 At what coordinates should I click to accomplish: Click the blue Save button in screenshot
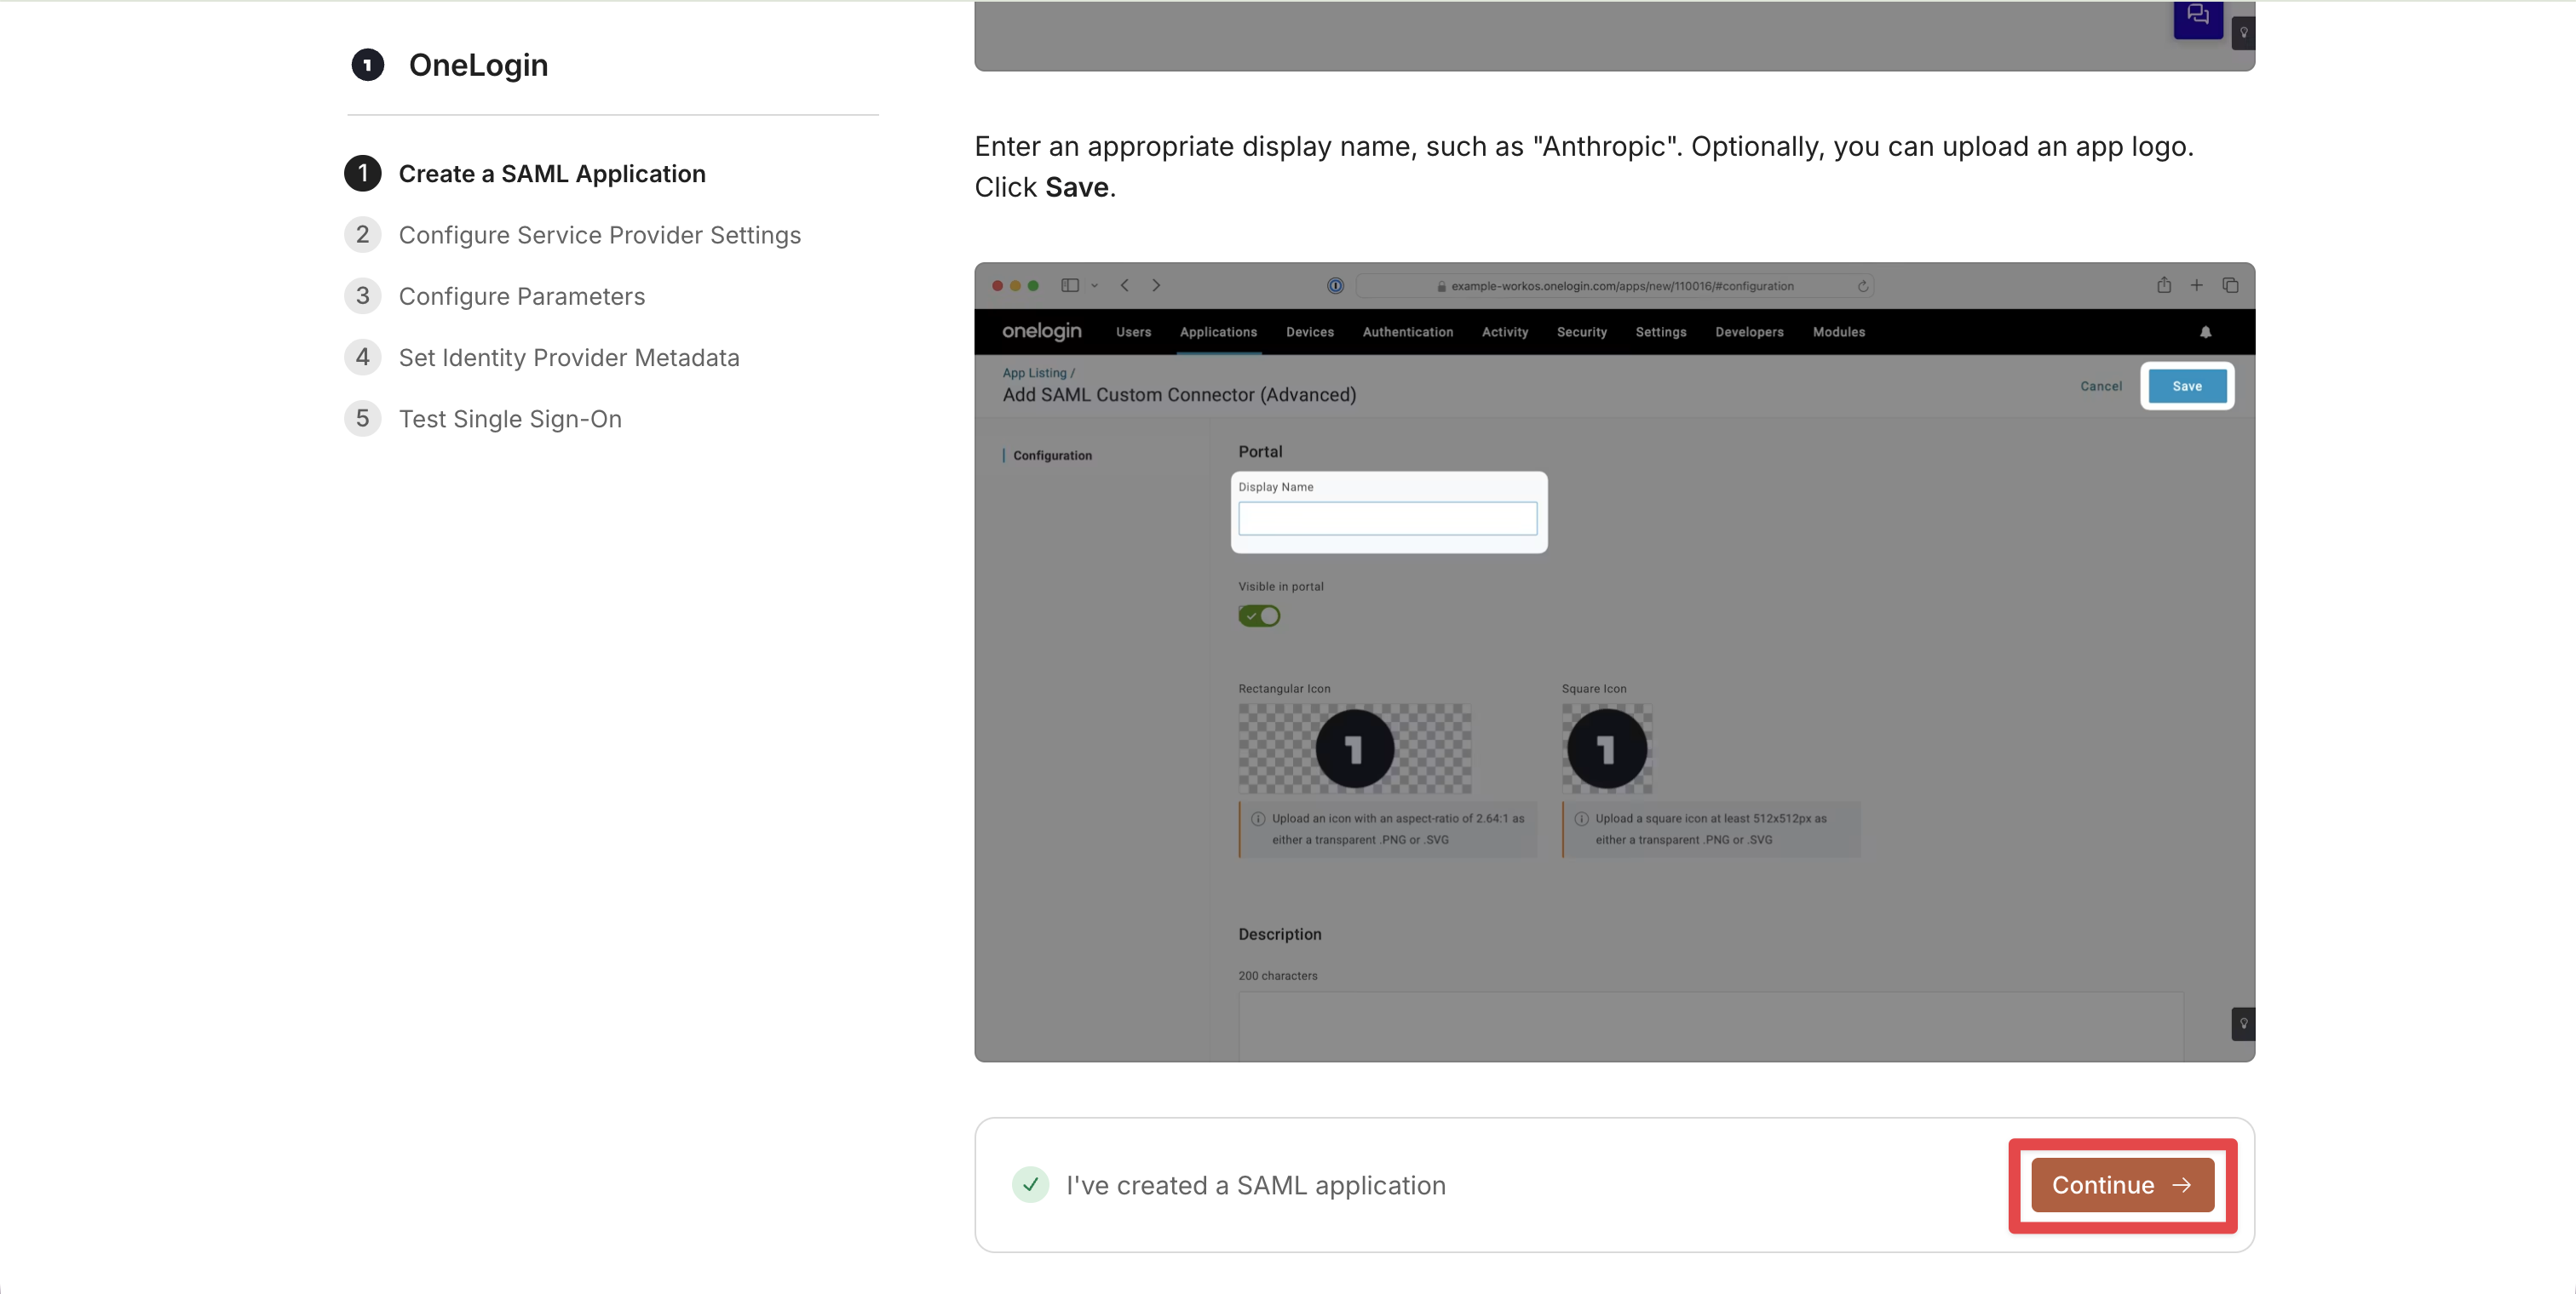click(x=2187, y=386)
